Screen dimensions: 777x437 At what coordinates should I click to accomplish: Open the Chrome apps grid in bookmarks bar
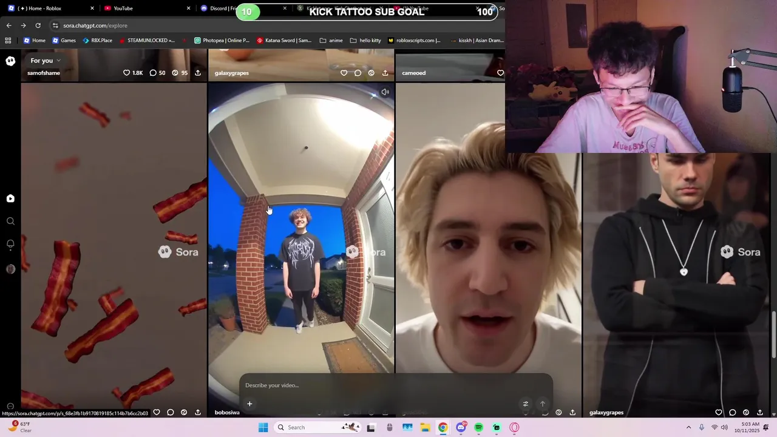click(8, 41)
